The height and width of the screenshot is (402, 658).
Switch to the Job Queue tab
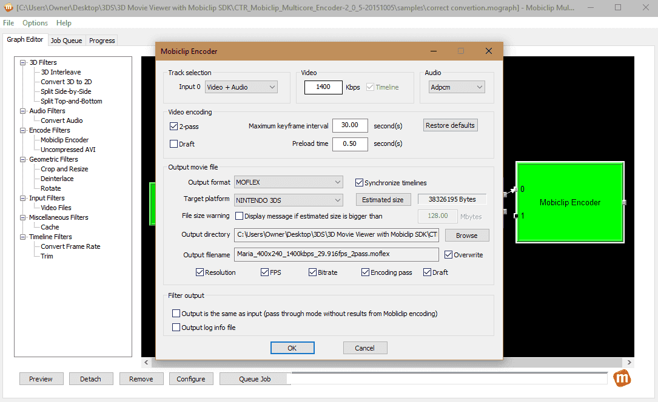tap(66, 41)
